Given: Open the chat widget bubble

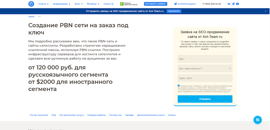Looking at the screenshot, I should (258, 120).
